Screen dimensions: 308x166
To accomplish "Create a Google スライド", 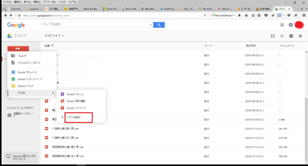I will click(x=32, y=86).
